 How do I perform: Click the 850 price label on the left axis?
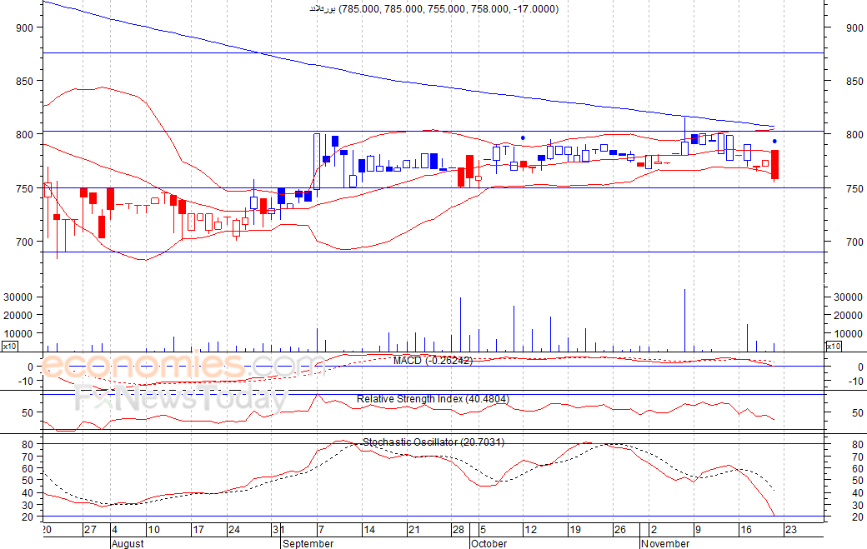pos(24,81)
